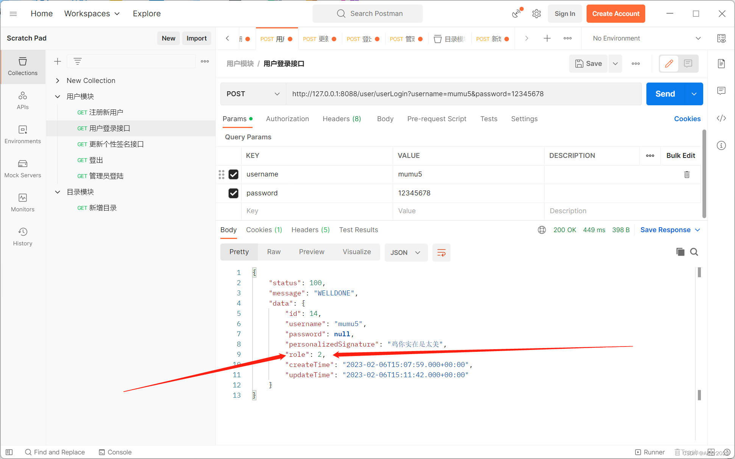Click the blue Send button

click(665, 94)
